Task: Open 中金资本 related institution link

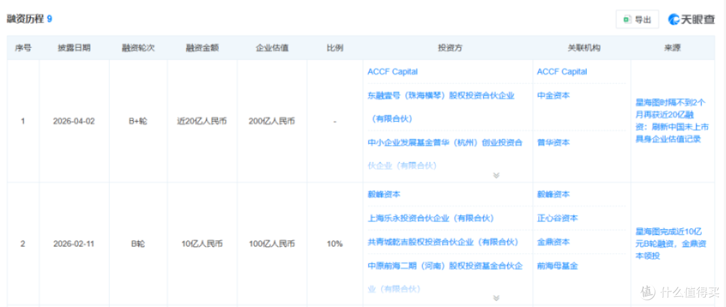Action: pyautogui.click(x=553, y=95)
